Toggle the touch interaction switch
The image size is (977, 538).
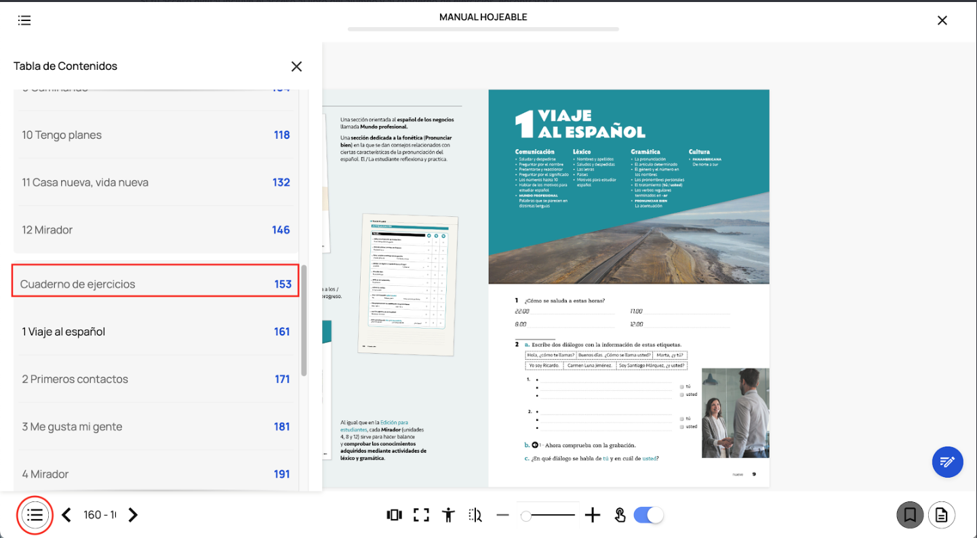[648, 515]
